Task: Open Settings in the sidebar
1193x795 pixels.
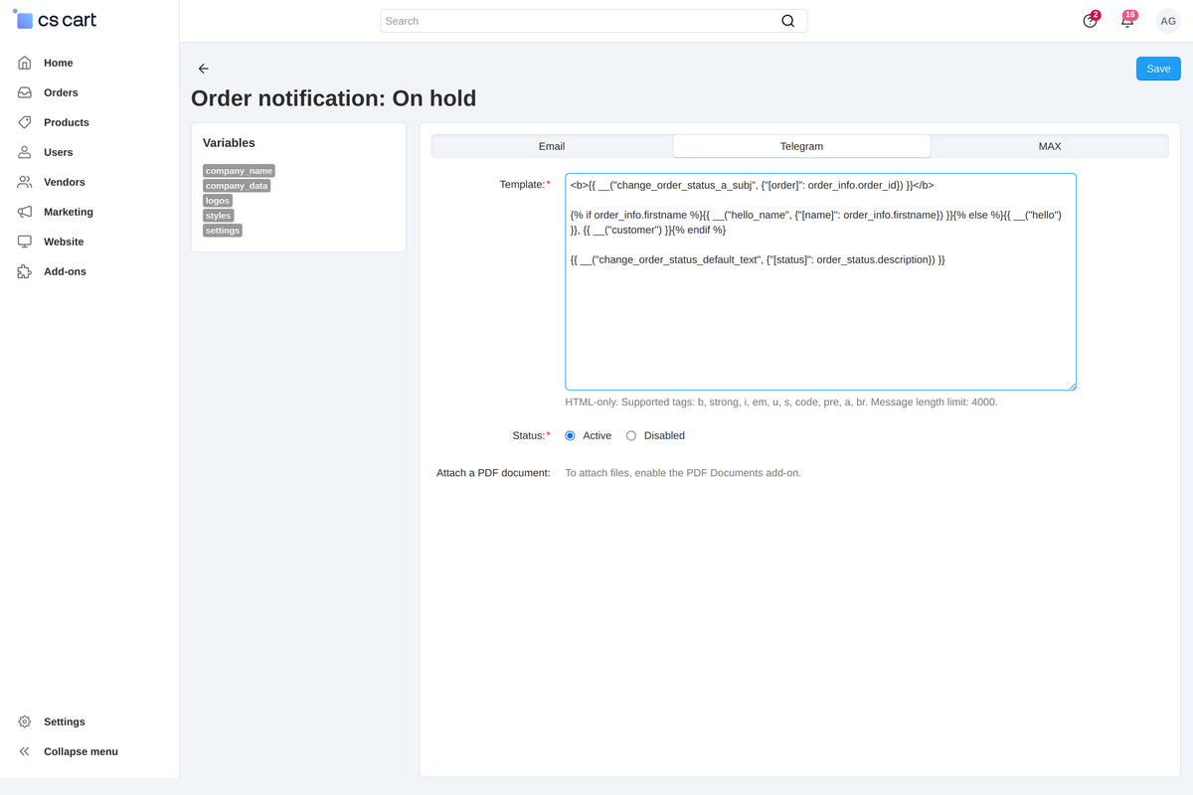Action: tap(65, 721)
